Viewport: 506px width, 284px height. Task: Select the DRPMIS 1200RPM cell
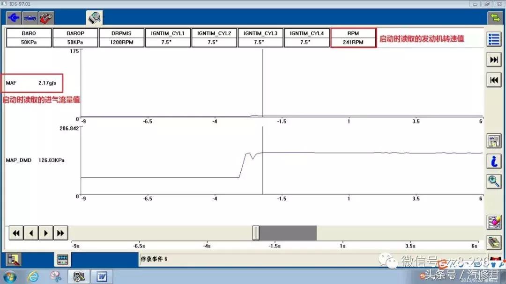121,38
